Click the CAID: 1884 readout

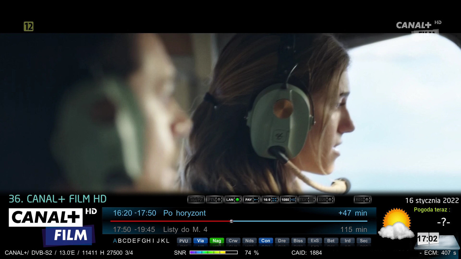[x=306, y=253]
